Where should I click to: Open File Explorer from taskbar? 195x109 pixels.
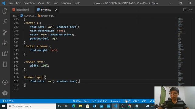click(80, 106)
